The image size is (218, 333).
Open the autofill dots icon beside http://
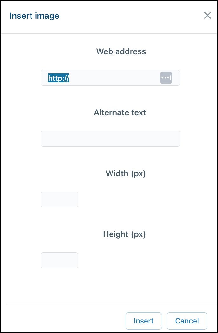166,78
